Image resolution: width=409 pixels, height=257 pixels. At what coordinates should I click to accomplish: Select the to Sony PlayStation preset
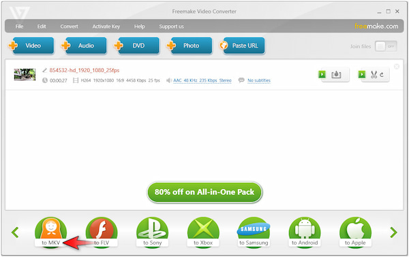152,233
